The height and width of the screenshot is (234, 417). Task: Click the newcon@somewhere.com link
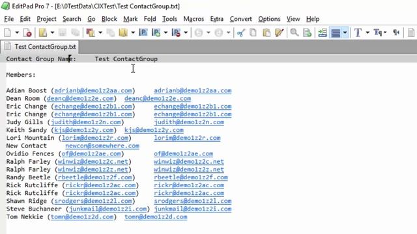(x=102, y=146)
